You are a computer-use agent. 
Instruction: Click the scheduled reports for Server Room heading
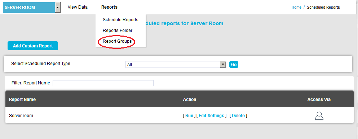click(x=185, y=23)
